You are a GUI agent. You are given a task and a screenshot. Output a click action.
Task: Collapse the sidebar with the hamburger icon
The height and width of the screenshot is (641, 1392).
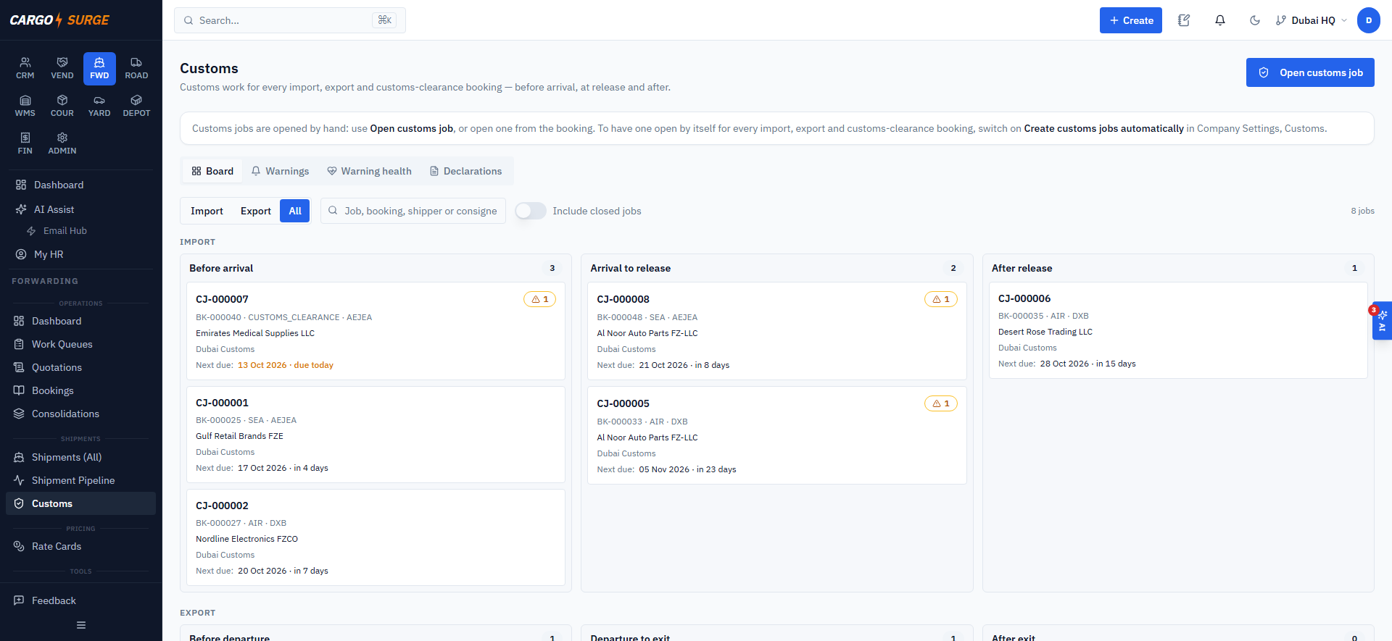point(81,625)
